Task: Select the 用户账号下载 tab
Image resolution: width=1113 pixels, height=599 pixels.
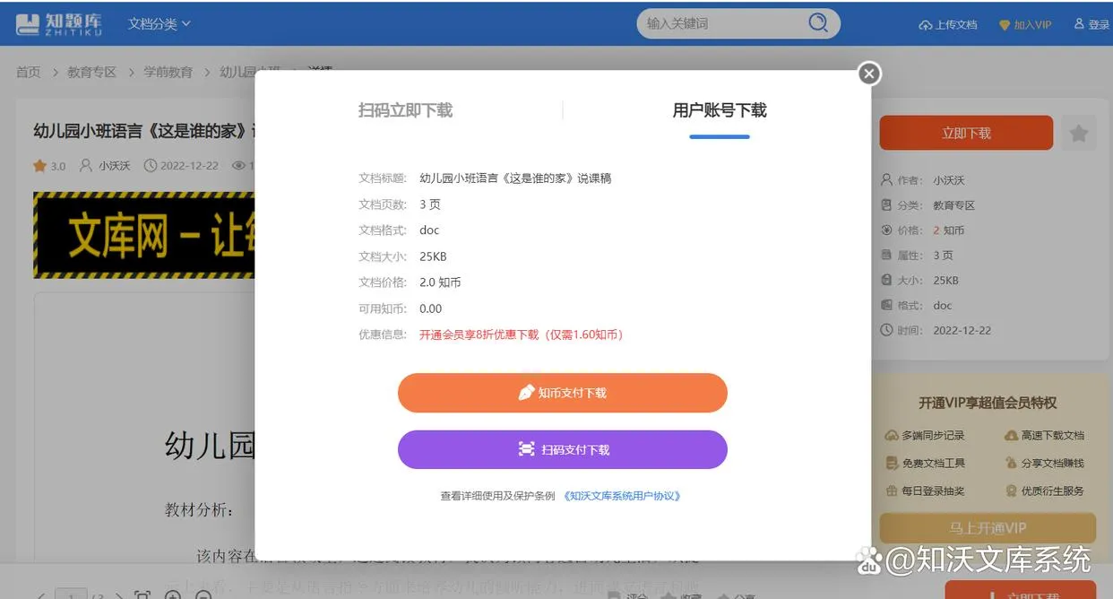Action: pyautogui.click(x=720, y=110)
